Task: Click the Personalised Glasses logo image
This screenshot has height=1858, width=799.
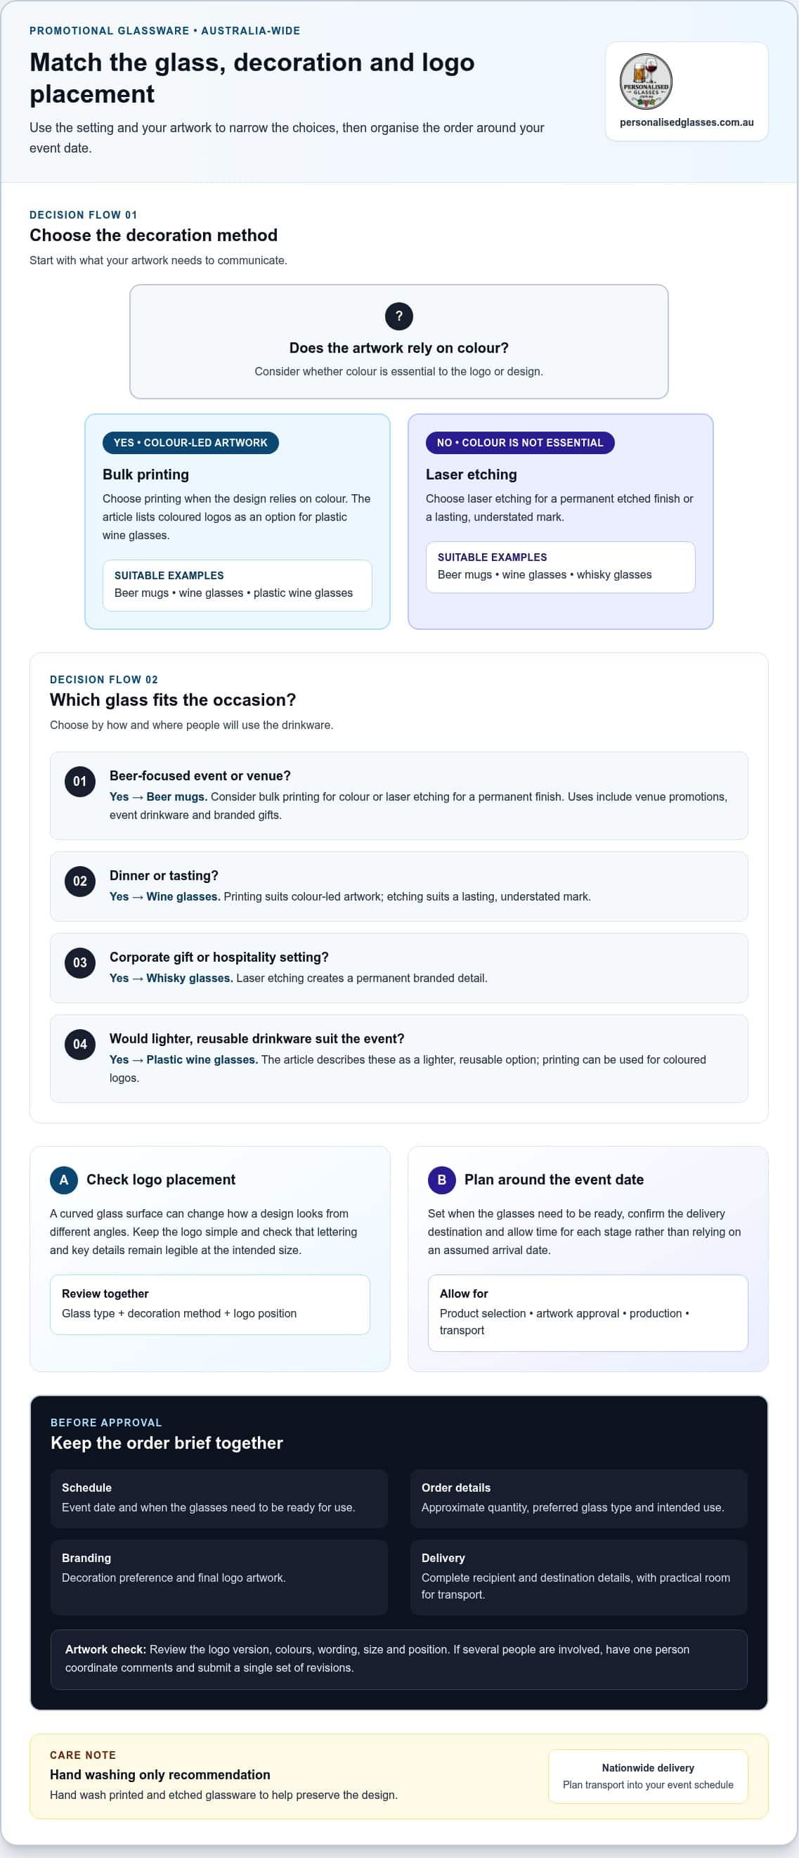Action: [x=646, y=82]
